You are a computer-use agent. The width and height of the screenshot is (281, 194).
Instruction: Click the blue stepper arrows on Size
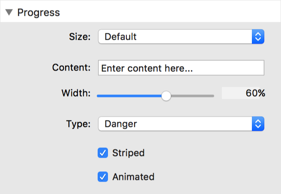pos(258,37)
